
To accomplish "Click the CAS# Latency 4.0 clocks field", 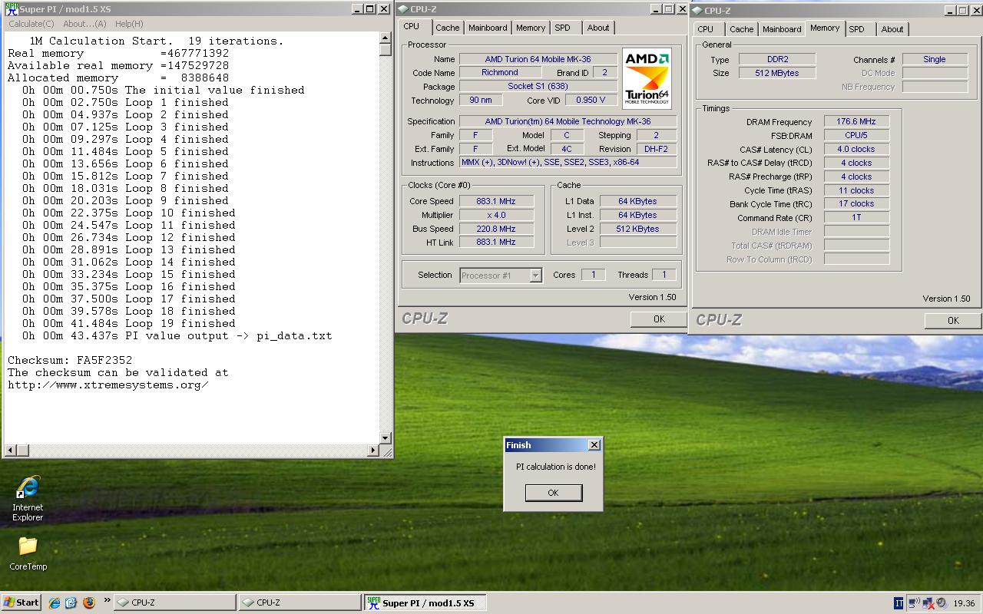I will click(856, 149).
